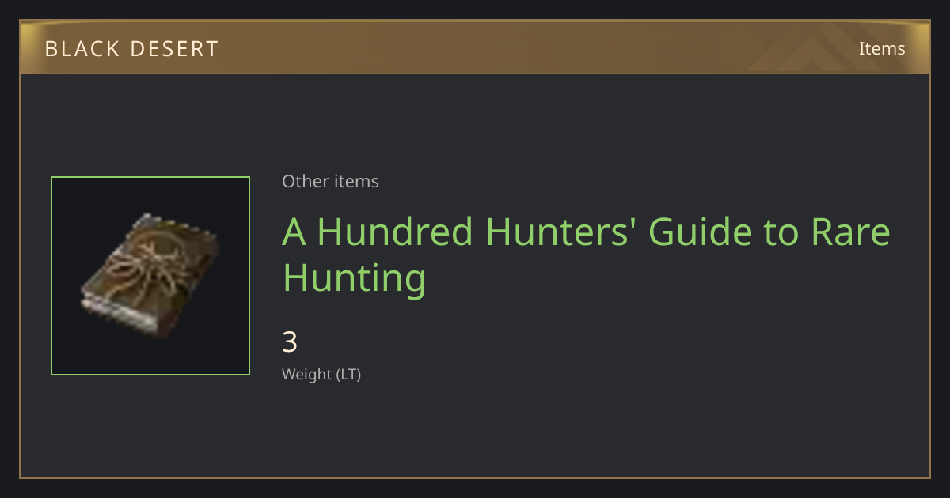Open the BLACK DESERT header title
This screenshot has width=950, height=498.
coord(131,49)
